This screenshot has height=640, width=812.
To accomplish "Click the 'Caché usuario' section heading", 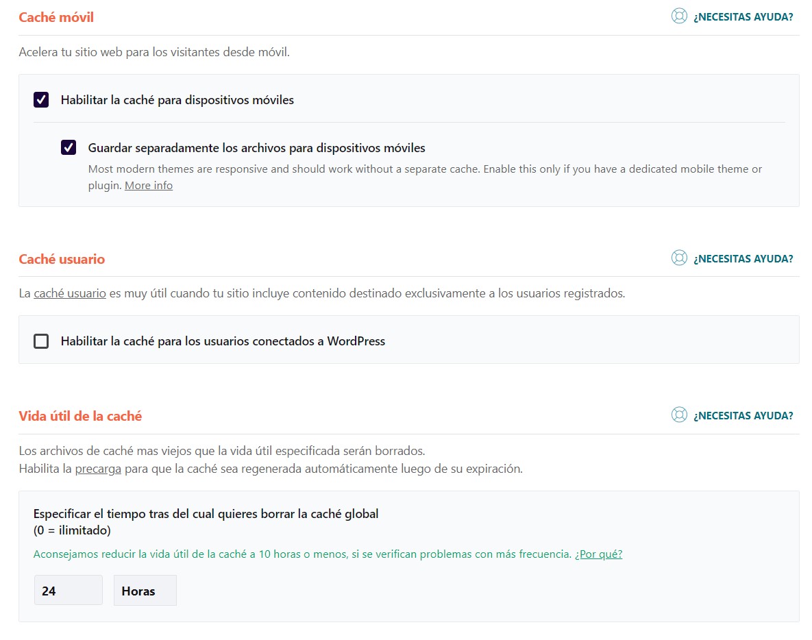I will click(62, 259).
